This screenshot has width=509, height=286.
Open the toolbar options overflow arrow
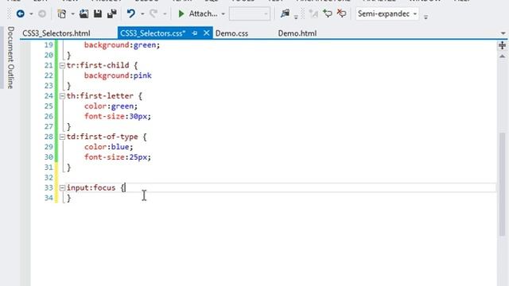pos(426,17)
